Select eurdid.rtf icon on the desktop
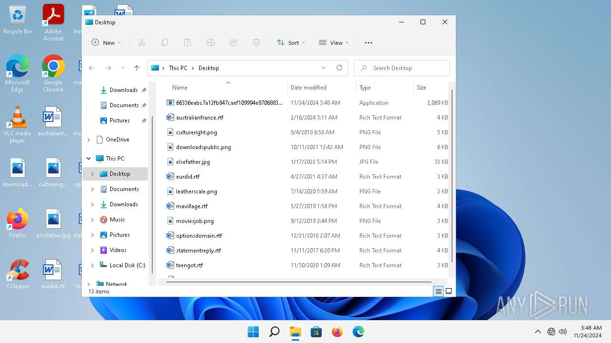Image resolution: width=611 pixels, height=343 pixels. click(x=53, y=274)
